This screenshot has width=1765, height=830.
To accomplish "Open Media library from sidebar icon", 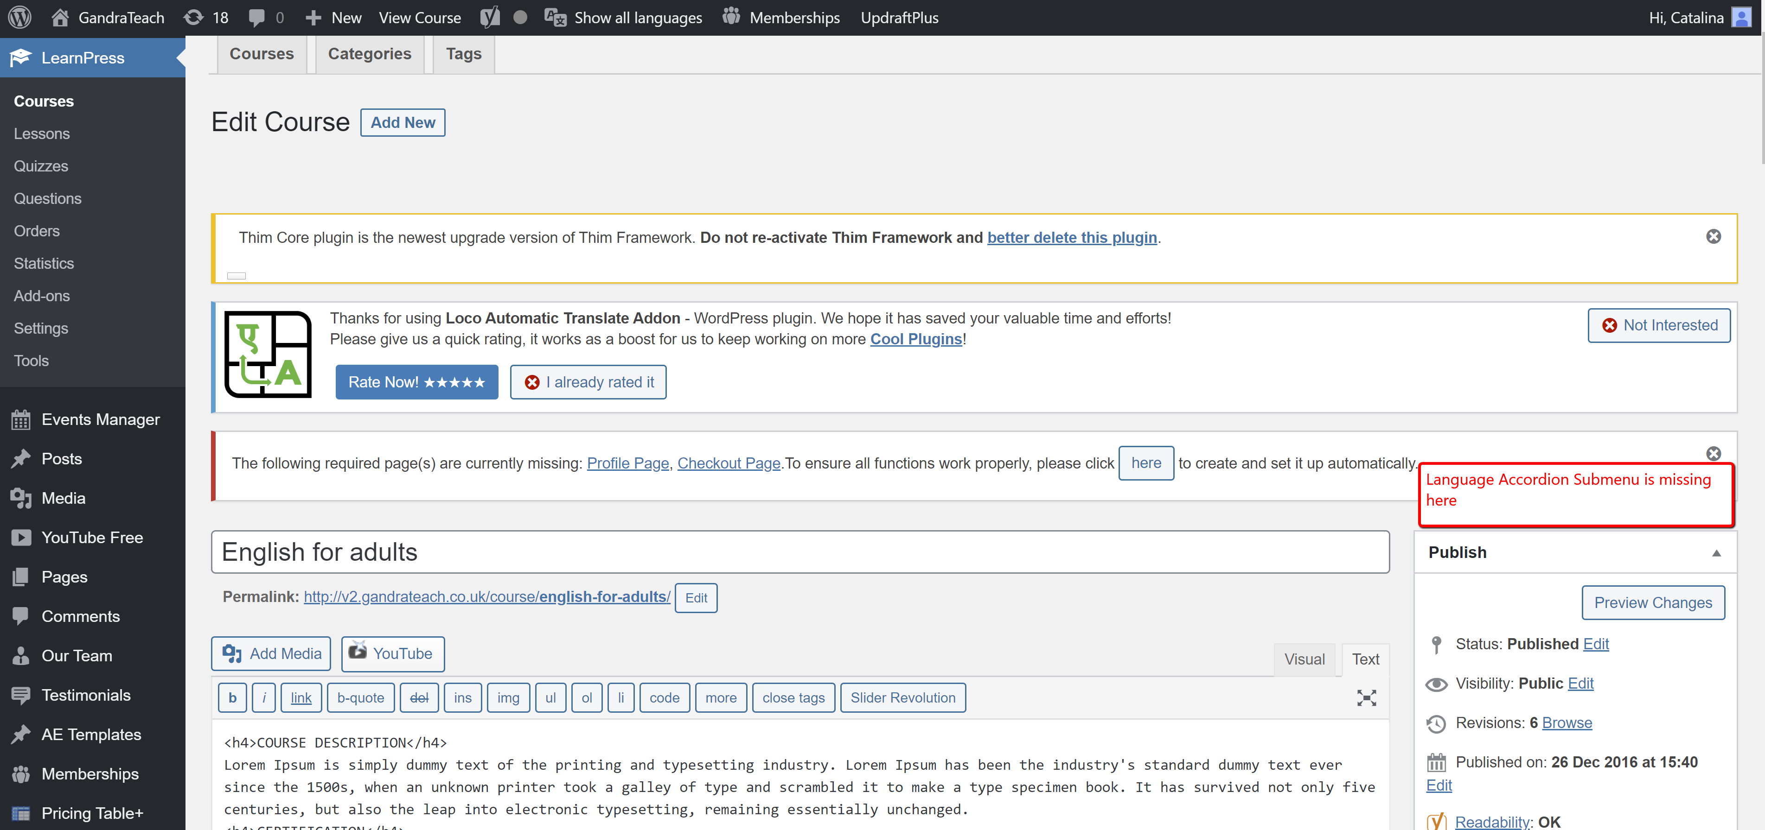I will pos(20,498).
